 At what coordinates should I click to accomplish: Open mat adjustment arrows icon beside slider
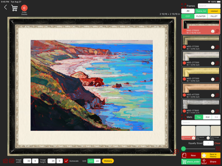(218, 149)
